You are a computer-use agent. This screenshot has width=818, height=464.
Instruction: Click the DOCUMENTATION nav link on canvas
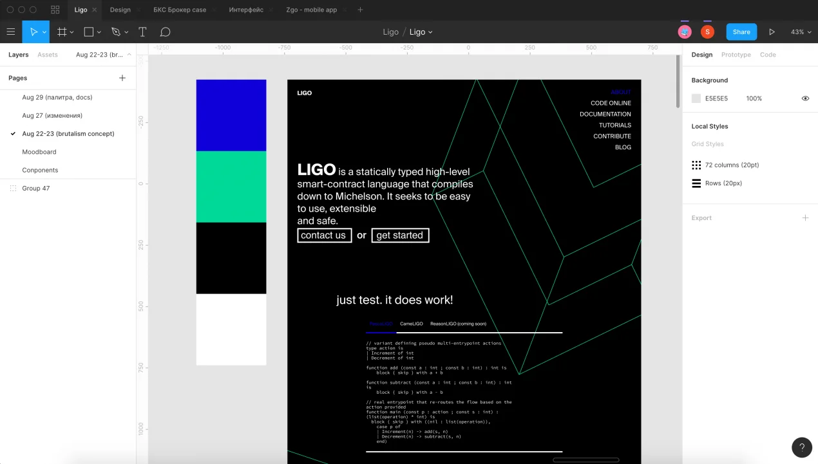point(605,114)
